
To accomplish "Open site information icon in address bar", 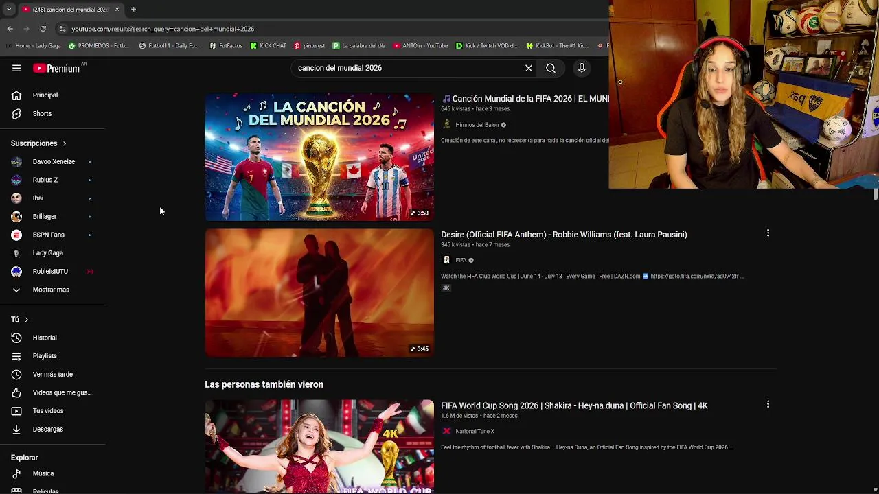I will [62, 29].
